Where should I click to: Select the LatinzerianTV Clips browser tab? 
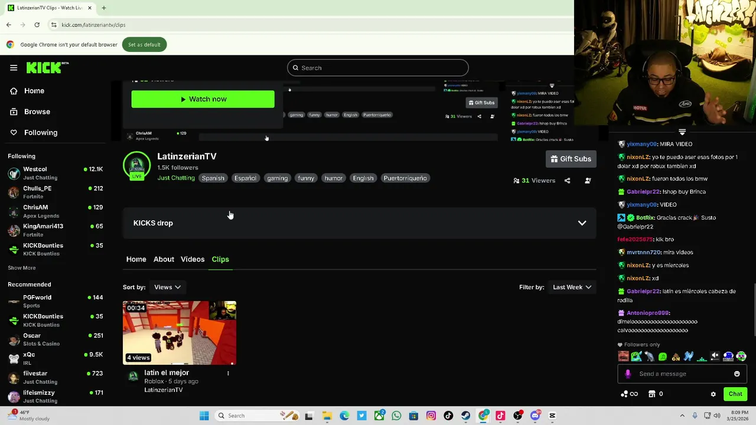pyautogui.click(x=50, y=8)
